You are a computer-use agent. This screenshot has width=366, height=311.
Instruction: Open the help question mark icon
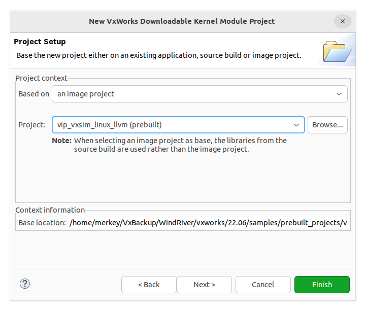[25, 284]
